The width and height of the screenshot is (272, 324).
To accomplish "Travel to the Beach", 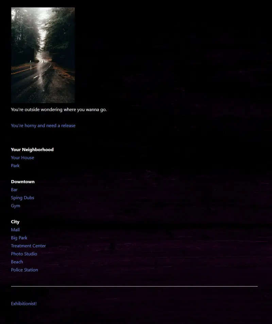I will [x=17, y=262].
